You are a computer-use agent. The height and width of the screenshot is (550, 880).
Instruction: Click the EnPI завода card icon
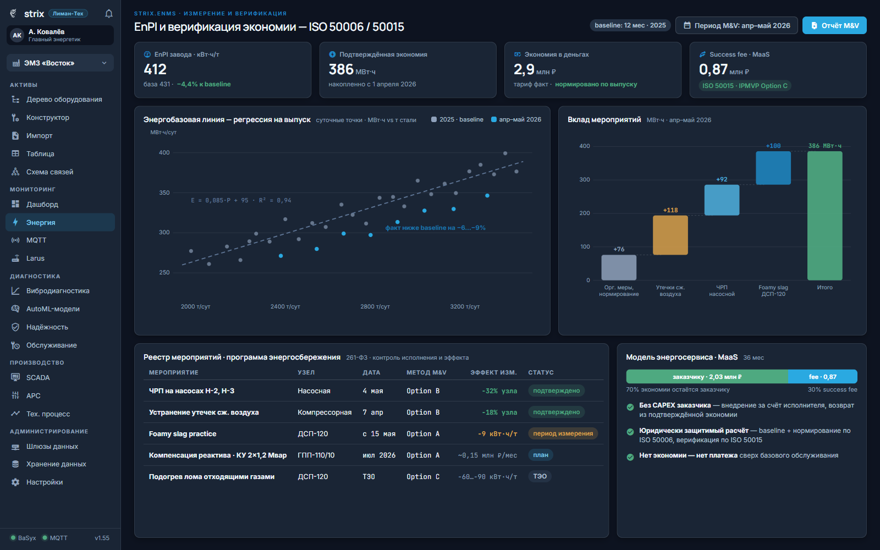coord(147,54)
